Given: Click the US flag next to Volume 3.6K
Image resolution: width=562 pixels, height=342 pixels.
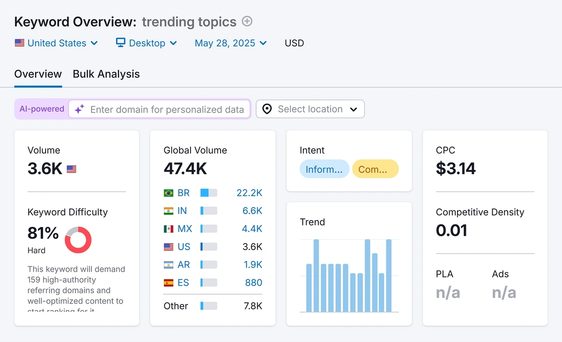Looking at the screenshot, I should (71, 169).
